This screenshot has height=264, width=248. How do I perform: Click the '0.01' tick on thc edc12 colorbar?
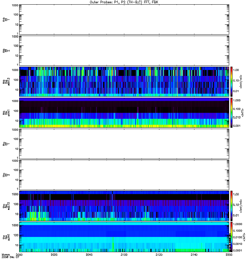tap(236, 215)
